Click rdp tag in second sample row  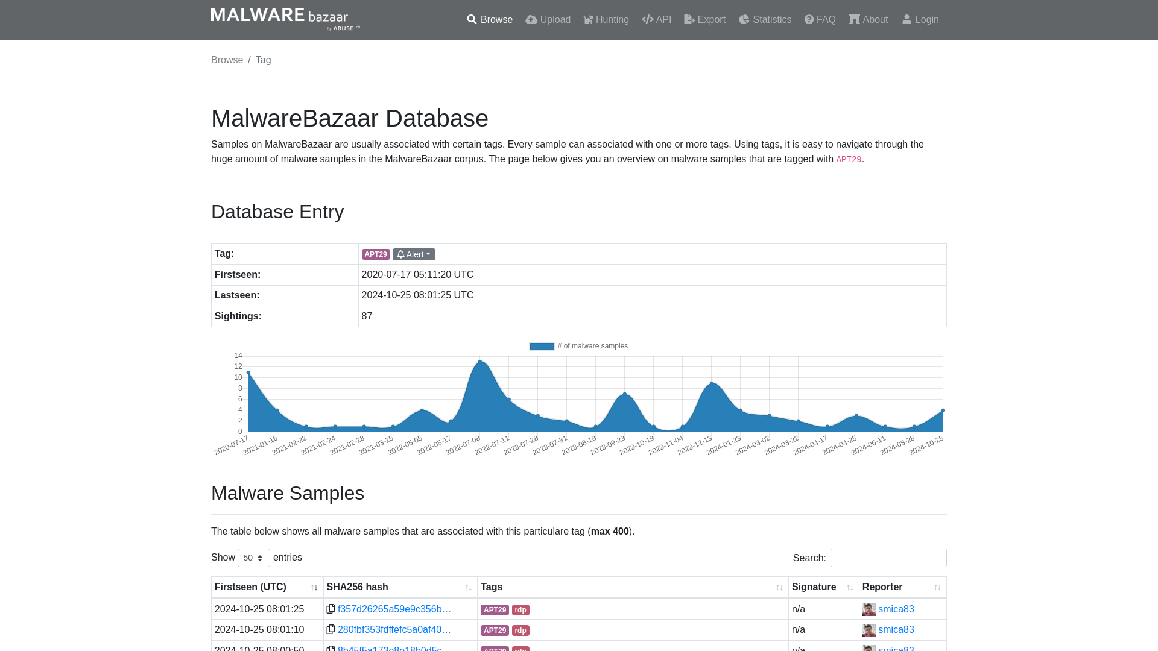click(x=520, y=631)
